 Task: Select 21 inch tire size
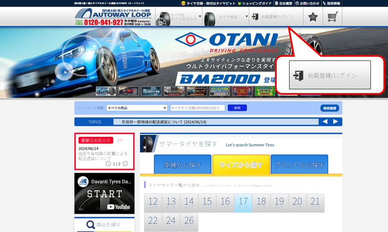coord(315,203)
